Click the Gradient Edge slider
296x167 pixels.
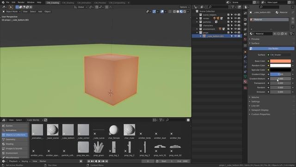[x=280, y=74]
